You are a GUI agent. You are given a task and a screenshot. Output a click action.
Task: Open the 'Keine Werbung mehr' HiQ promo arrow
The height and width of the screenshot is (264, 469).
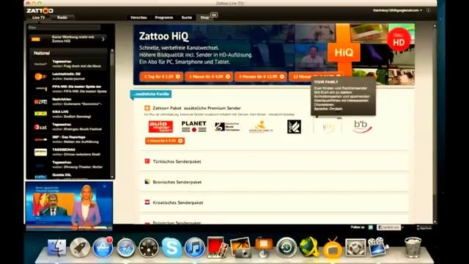(103, 39)
